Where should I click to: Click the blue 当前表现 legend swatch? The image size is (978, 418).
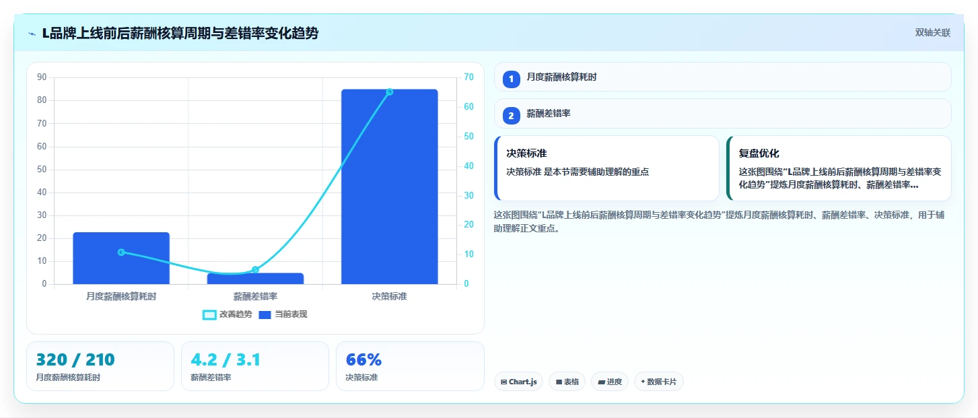[x=265, y=314]
